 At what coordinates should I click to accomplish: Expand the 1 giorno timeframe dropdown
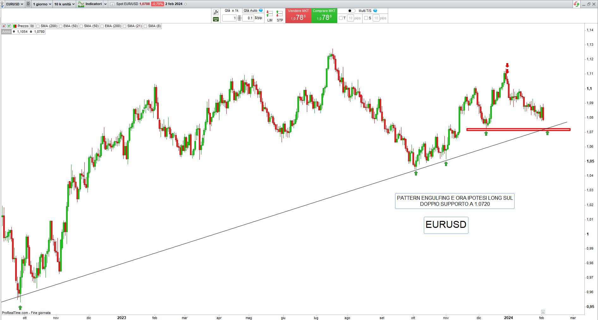point(42,4)
